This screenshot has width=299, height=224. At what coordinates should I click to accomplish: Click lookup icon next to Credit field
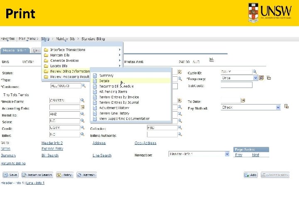pos(82,127)
